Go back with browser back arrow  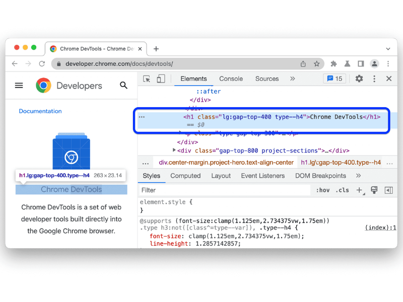15,64
